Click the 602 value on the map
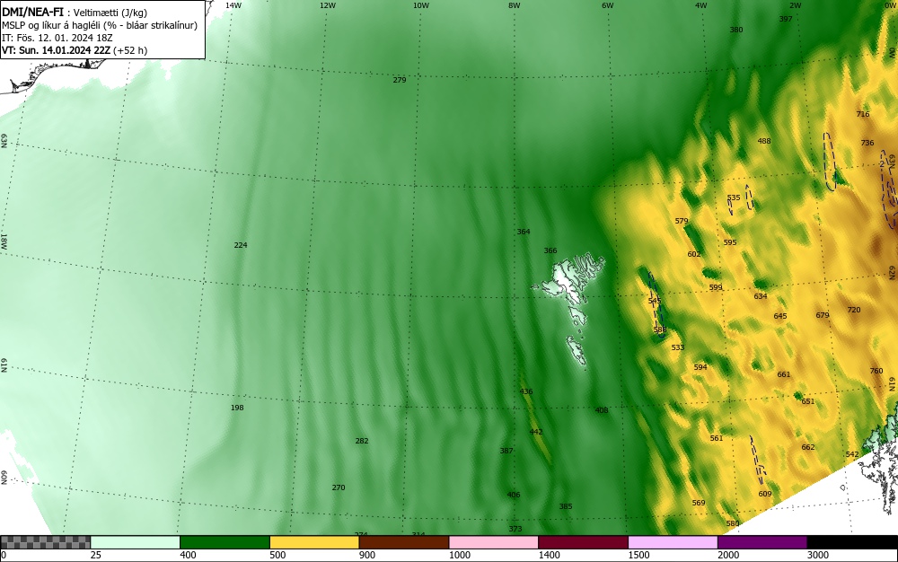Screen dimensions: 898x562 [694, 254]
